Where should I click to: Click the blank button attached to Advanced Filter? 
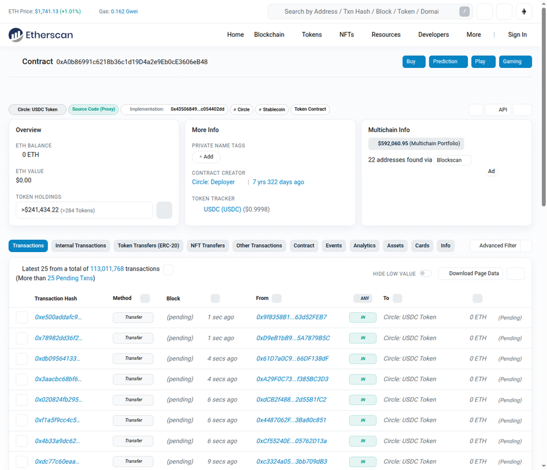[526, 245]
